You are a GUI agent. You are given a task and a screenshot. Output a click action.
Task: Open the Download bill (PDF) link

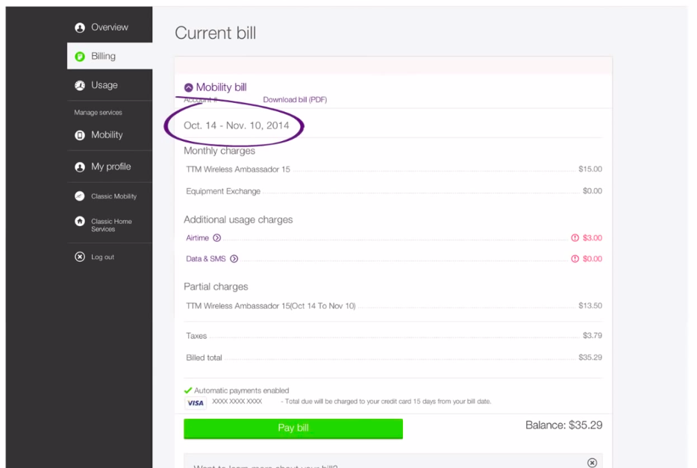295,100
